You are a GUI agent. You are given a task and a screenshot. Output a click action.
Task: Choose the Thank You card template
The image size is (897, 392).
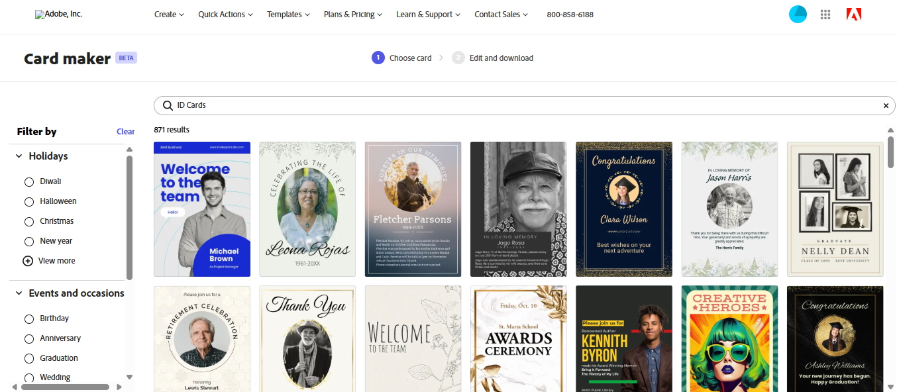click(x=307, y=339)
